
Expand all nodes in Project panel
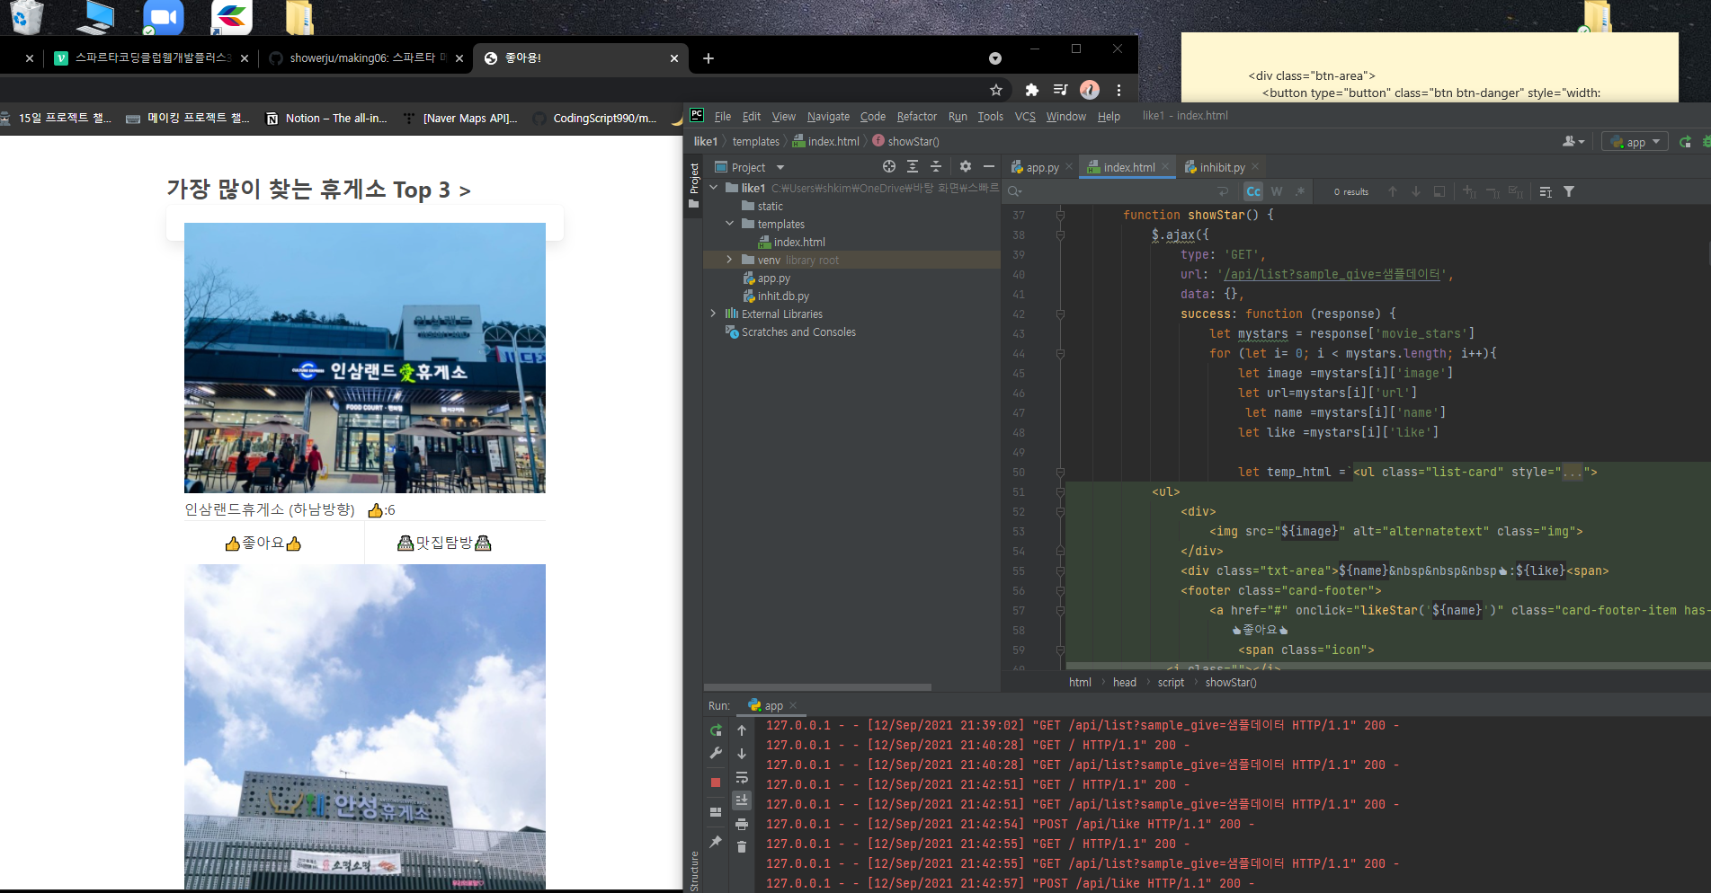coord(913,166)
